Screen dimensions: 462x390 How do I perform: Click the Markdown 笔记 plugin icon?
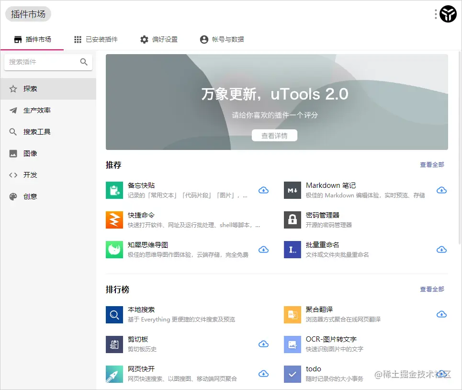point(293,190)
